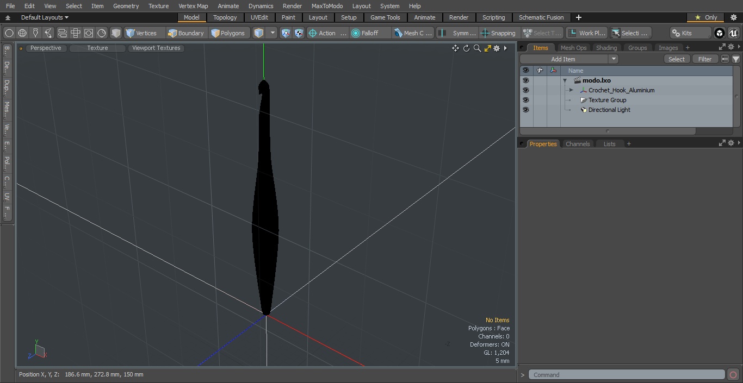Switch to Vertices selection mode
This screenshot has width=743, height=383.
(x=141, y=33)
